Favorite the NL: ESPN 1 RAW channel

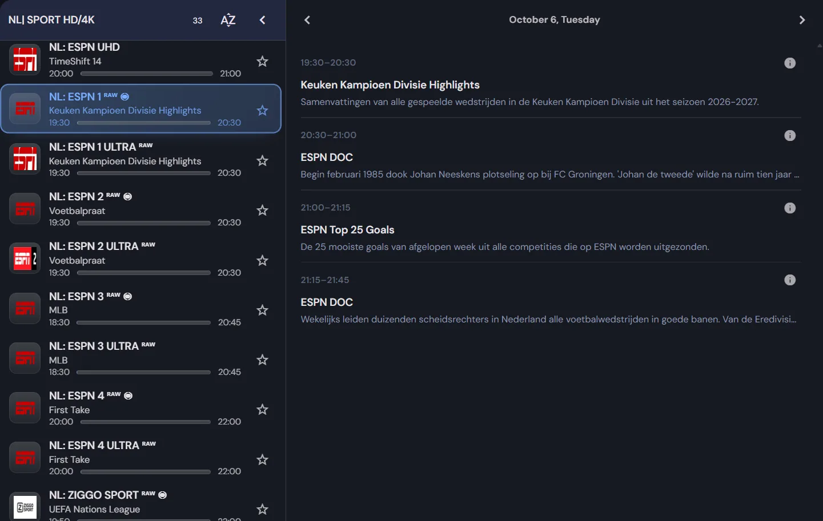click(262, 110)
